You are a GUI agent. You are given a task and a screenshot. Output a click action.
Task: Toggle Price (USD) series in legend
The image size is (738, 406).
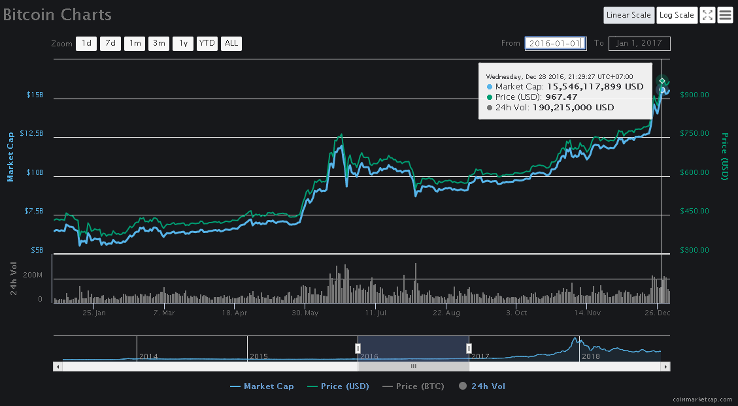click(338, 386)
